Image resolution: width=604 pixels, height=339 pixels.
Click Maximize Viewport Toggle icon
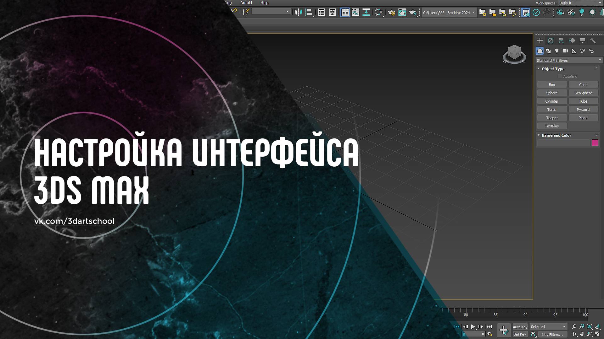(597, 334)
